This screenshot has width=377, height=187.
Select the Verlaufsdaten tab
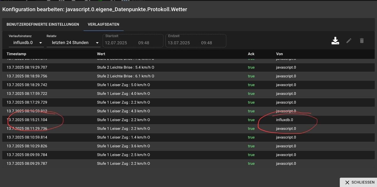point(103,24)
